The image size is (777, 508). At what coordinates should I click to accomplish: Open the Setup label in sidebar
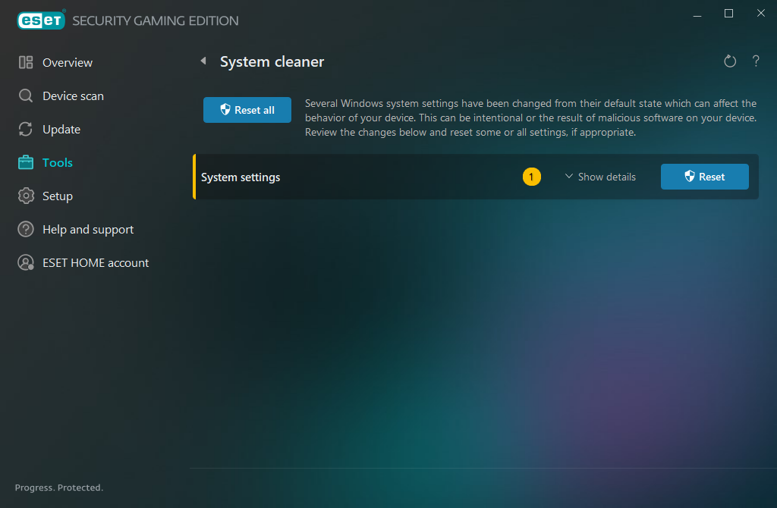click(x=58, y=196)
